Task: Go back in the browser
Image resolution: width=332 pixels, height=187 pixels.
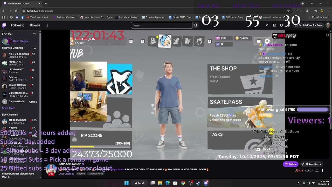Action: (4, 11)
